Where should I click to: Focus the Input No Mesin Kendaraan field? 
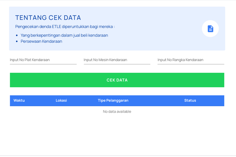click(117, 60)
